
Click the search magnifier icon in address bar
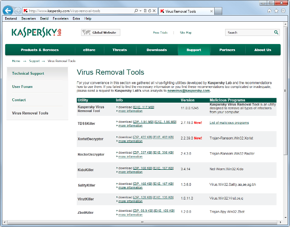pos(136,11)
